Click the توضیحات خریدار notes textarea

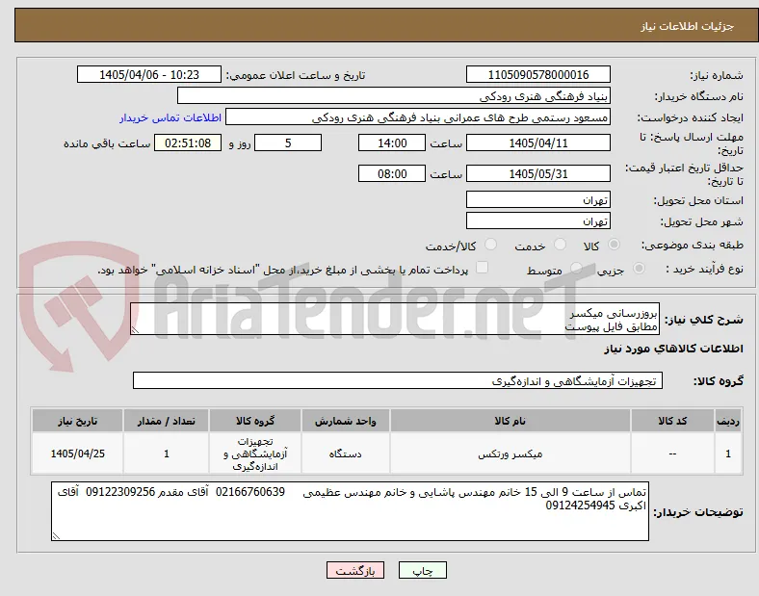point(350,511)
